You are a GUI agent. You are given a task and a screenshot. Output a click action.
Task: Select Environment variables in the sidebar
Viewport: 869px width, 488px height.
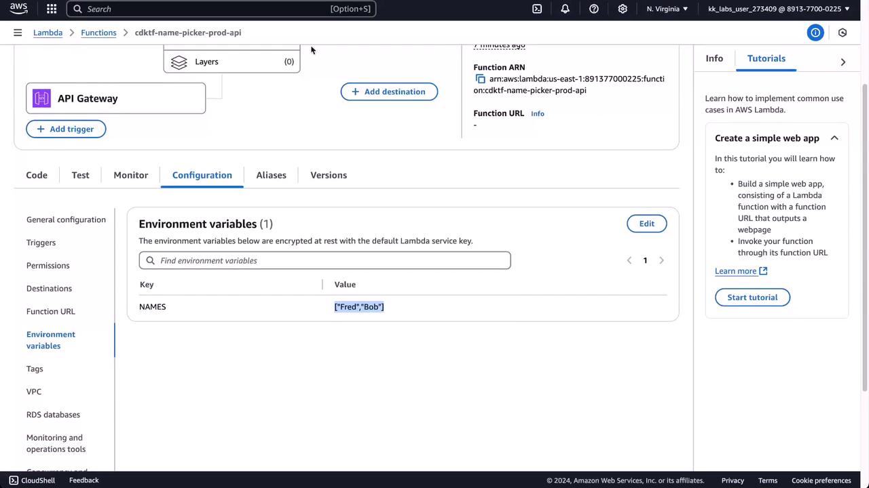(x=51, y=340)
